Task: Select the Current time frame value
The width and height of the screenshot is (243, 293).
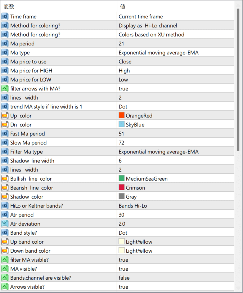Action: tap(141, 17)
